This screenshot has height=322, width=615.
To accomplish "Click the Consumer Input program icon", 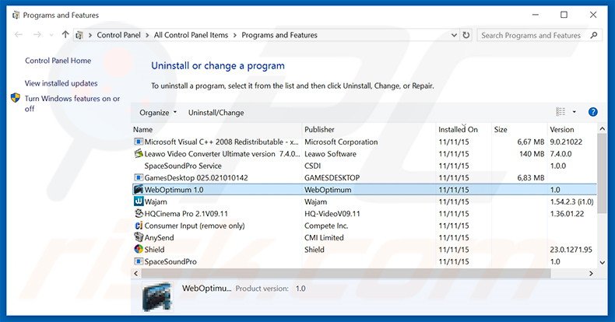I will (x=139, y=226).
